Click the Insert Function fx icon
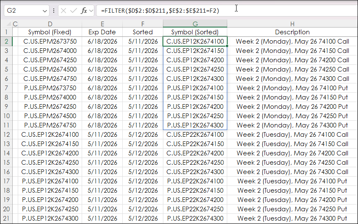The image size is (358, 224). pyautogui.click(x=84, y=11)
